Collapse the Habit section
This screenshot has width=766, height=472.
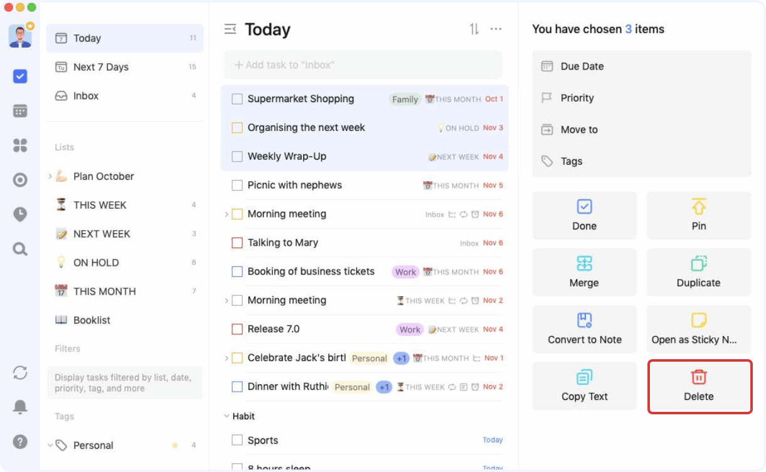226,416
